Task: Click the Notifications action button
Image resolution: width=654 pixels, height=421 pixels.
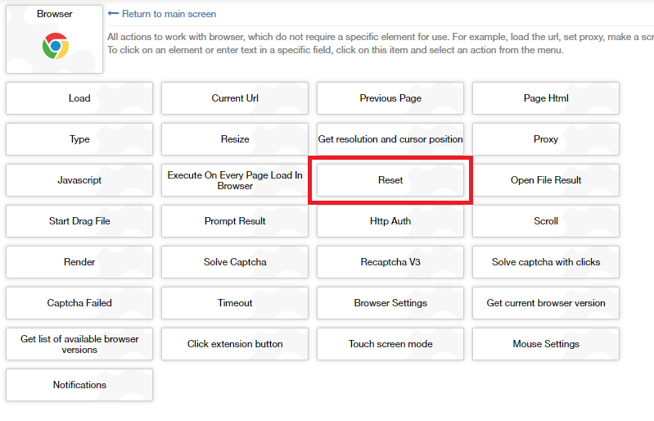Action: point(79,385)
